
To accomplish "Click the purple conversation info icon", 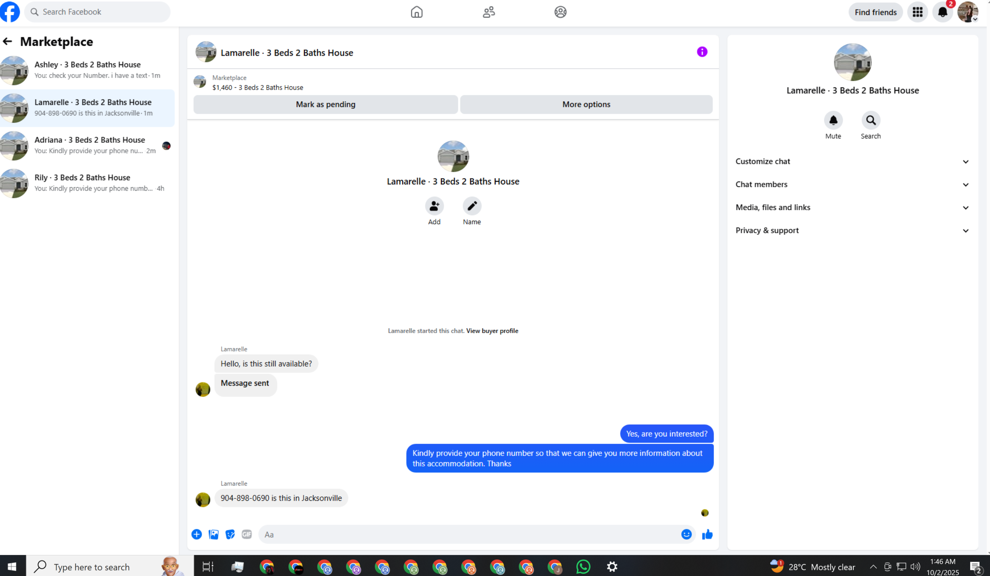I will pyautogui.click(x=702, y=52).
